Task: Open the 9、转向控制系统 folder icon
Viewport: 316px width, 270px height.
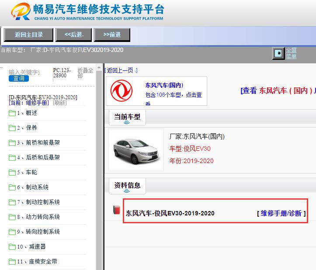Action: click(12, 232)
